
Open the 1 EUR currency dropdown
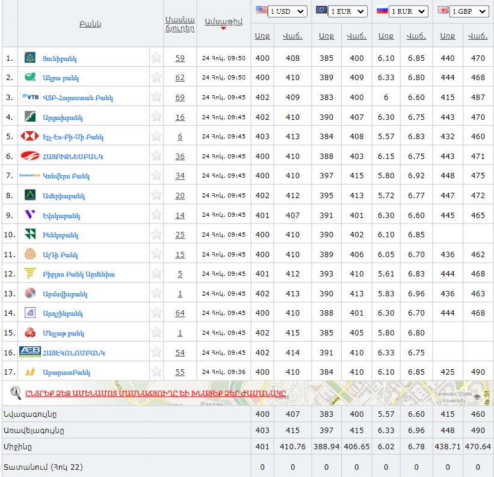(348, 11)
